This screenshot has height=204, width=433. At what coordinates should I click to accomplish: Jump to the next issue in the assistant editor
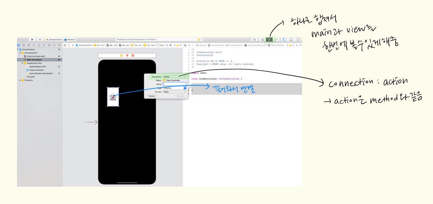[x=293, y=45]
